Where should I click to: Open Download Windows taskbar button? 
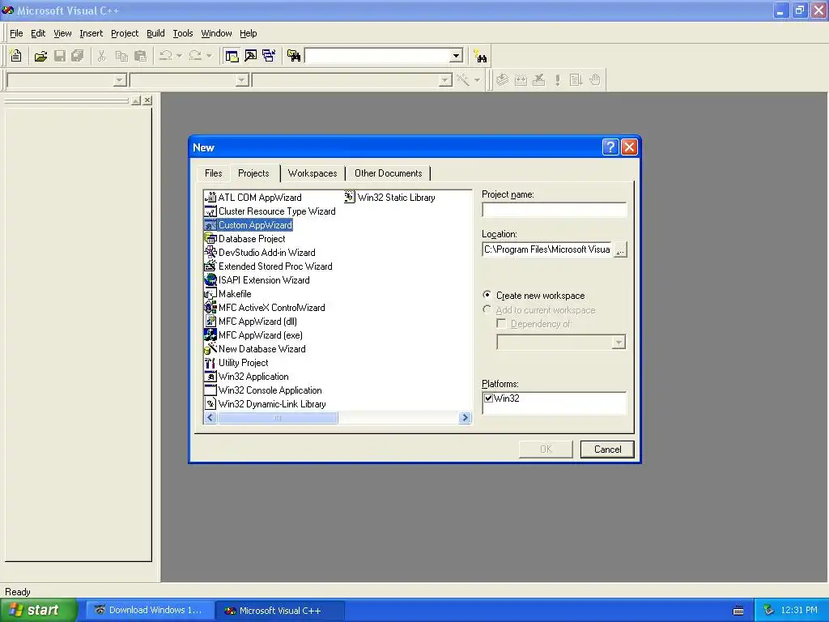click(150, 610)
